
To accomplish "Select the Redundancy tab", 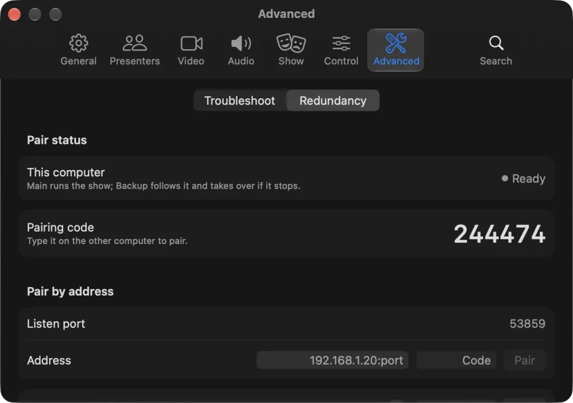I will pos(333,101).
